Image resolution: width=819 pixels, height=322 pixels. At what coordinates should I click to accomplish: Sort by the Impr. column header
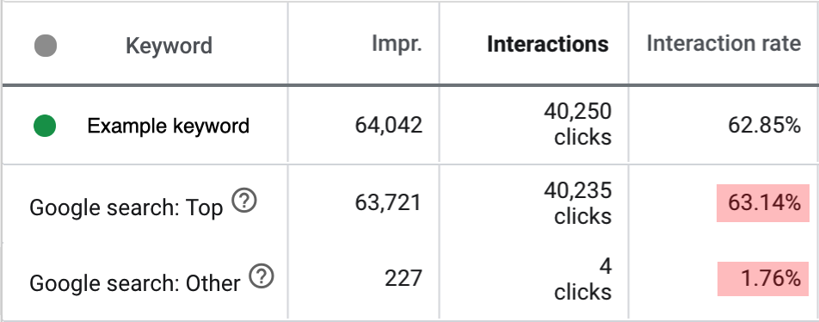coord(397,45)
